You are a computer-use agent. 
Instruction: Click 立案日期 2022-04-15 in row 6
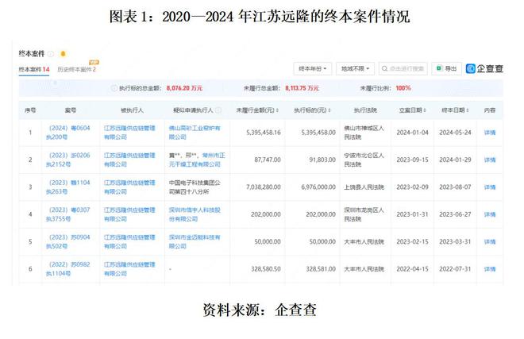point(412,269)
